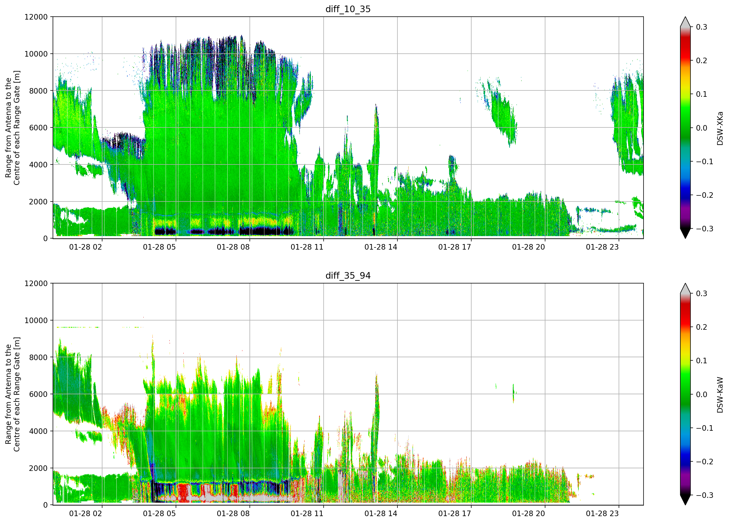Click '01-28 23' tick under diff_35_94 plot
729x523 pixels.
coord(602,514)
